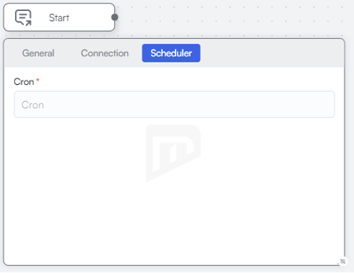
Task: Click the watermark logo in the panel
Action: [173, 153]
